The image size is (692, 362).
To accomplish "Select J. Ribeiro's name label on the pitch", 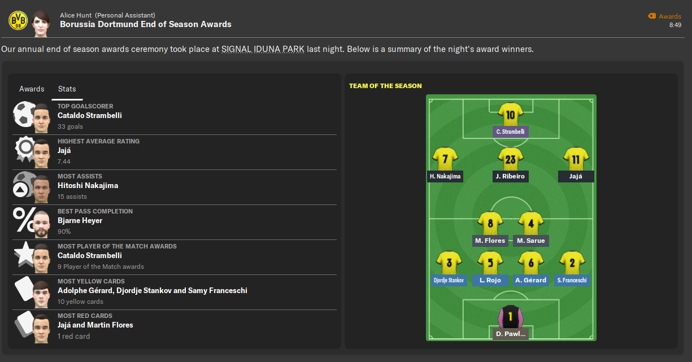I will click(x=510, y=176).
